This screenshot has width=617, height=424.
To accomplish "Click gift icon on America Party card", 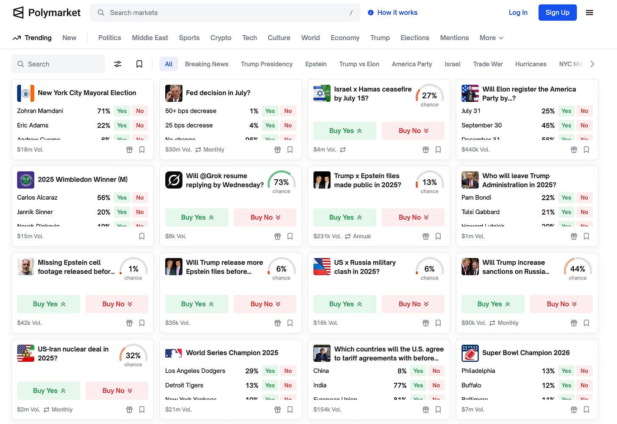I will point(574,150).
